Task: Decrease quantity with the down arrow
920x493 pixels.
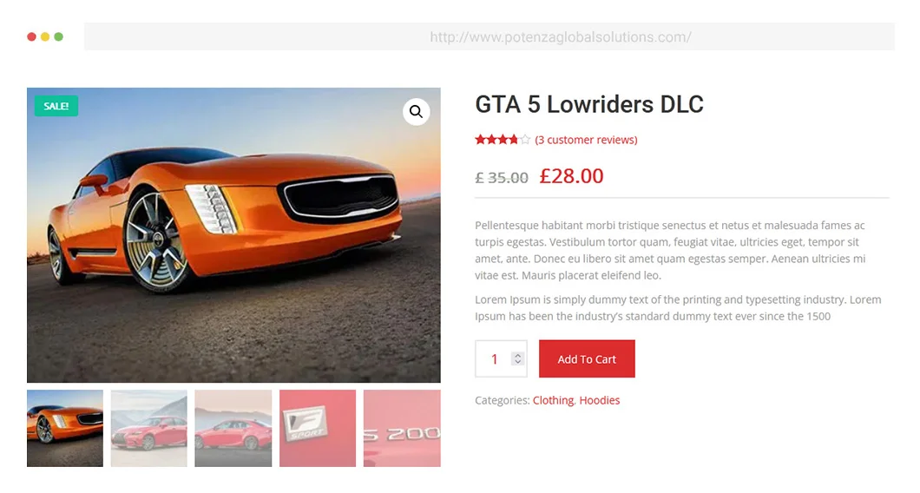Action: coord(517,362)
